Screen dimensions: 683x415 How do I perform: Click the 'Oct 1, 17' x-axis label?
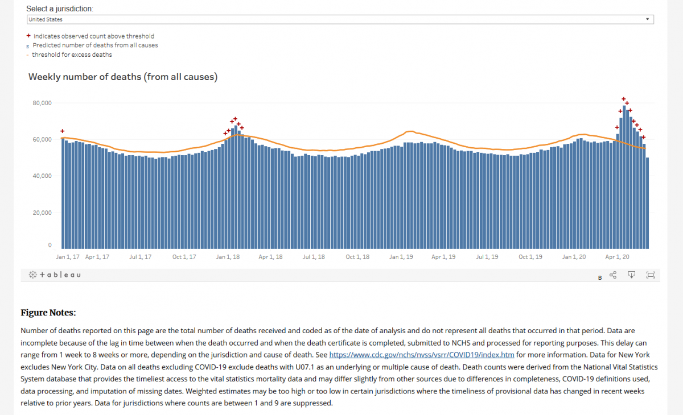pos(184,257)
